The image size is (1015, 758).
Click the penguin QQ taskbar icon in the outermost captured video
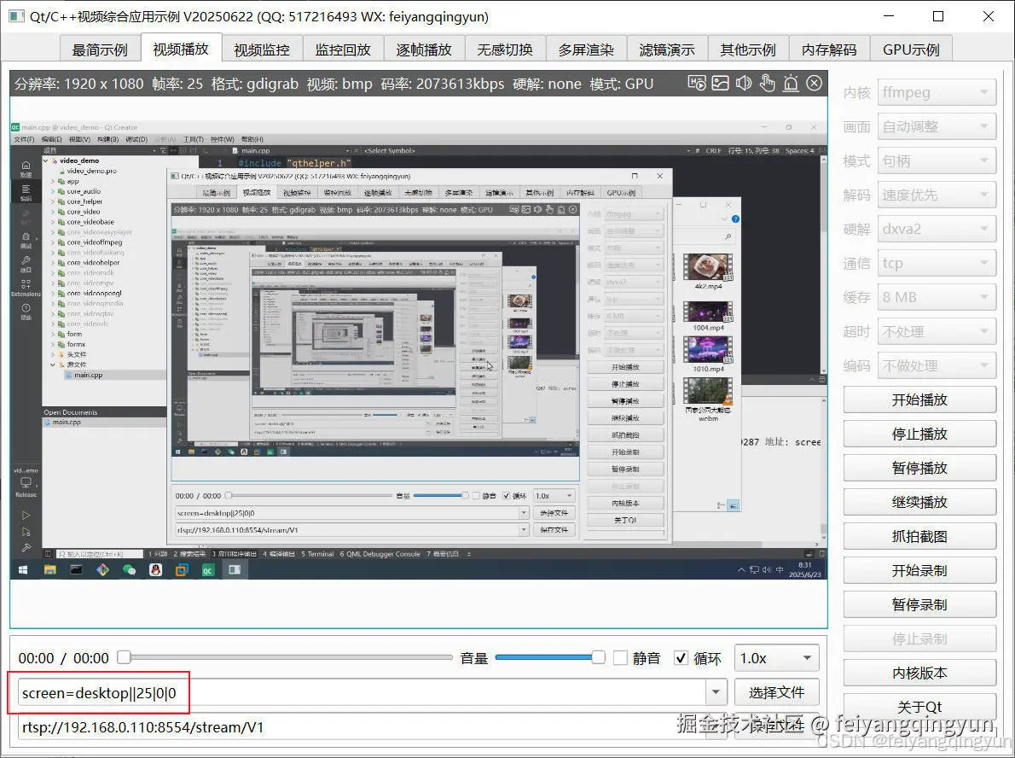pos(155,569)
